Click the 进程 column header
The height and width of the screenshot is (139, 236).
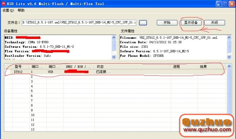[184, 67]
